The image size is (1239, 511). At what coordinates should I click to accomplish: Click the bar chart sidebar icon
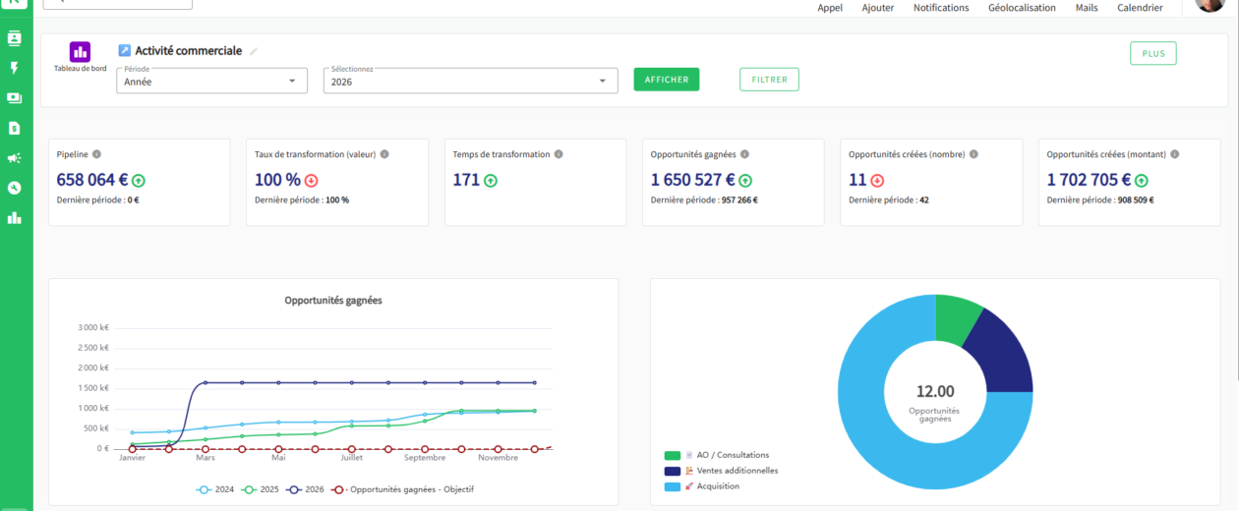(x=14, y=217)
